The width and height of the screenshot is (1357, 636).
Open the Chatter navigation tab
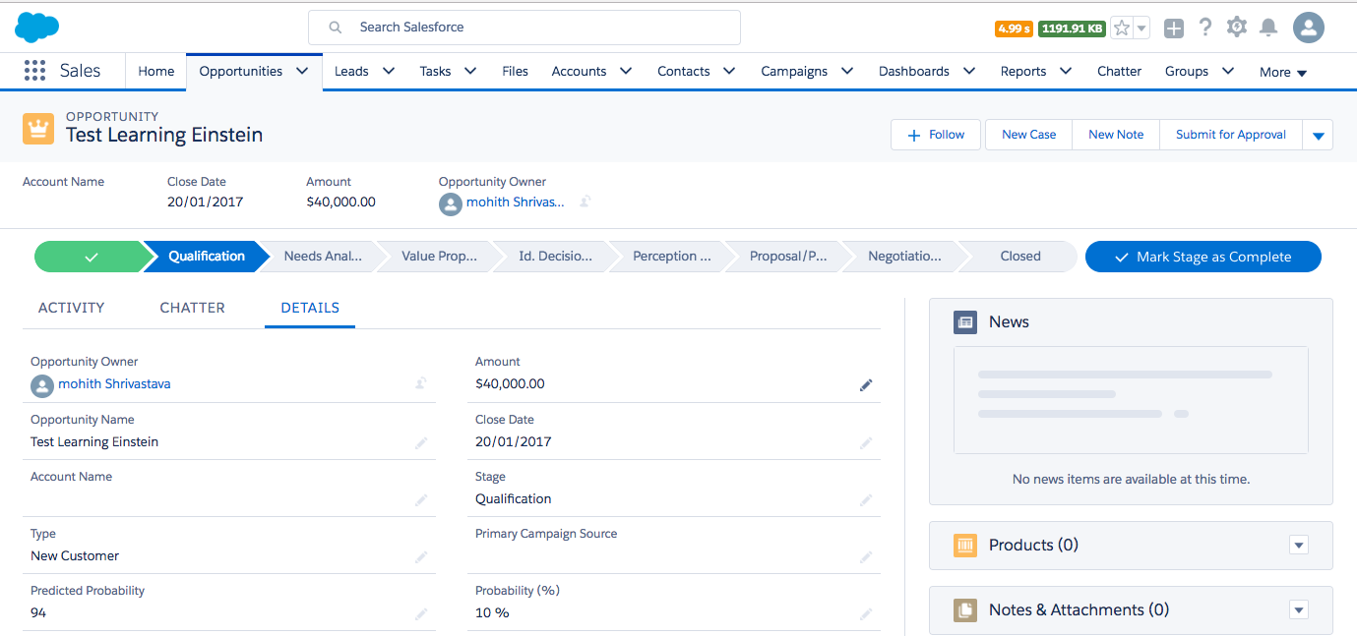coord(1119,71)
